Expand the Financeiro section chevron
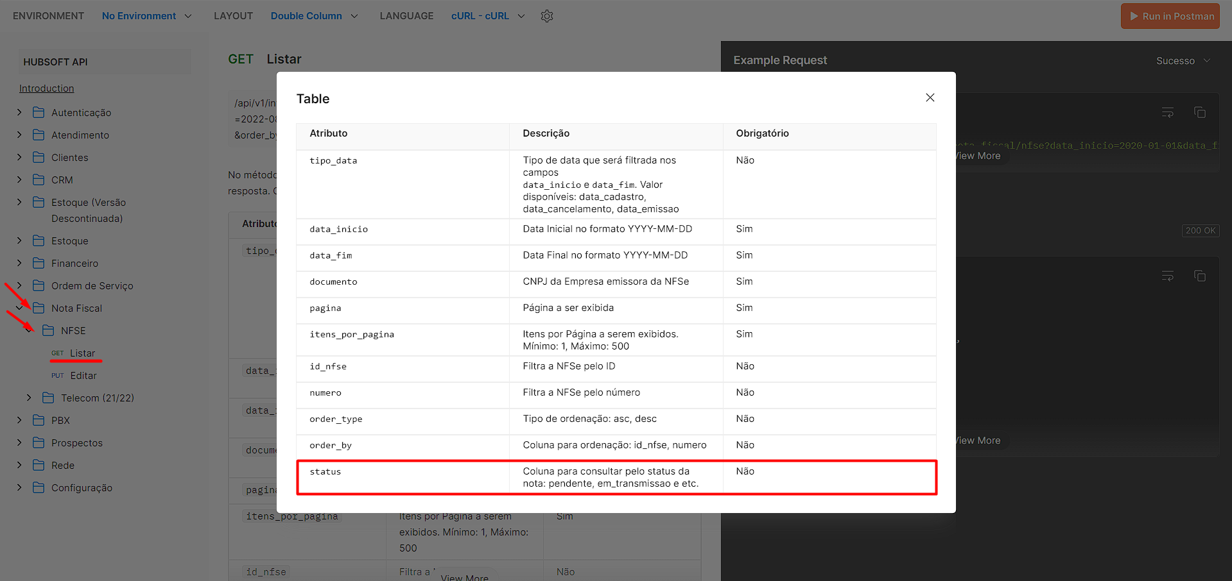Viewport: 1232px width, 581px height. click(x=19, y=263)
